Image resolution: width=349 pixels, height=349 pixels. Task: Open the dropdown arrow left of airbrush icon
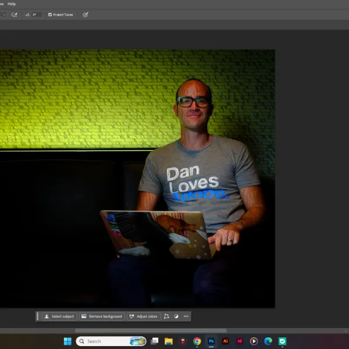pos(4,15)
